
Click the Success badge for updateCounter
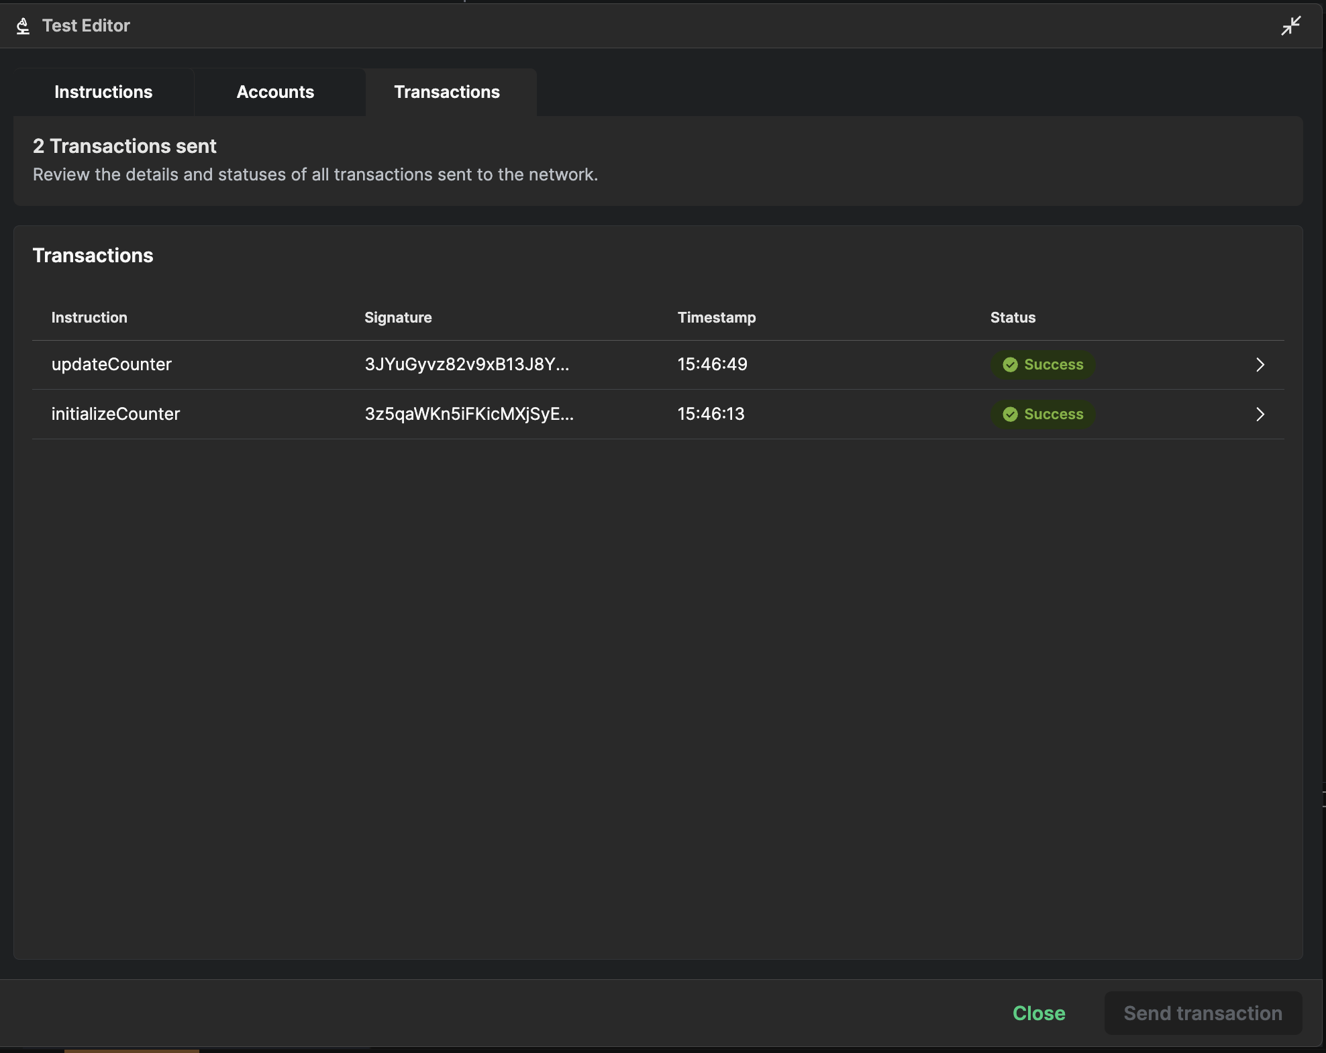tap(1041, 364)
